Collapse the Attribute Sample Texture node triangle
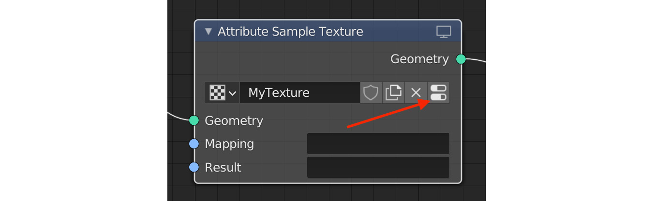 coord(208,32)
